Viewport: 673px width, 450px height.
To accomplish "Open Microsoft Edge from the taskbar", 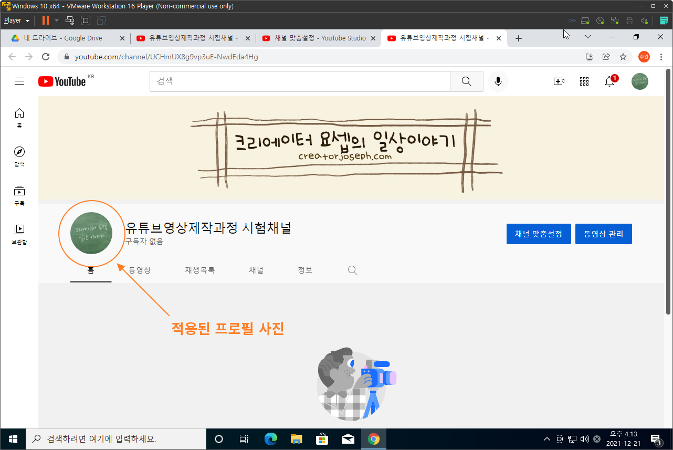I will click(271, 439).
